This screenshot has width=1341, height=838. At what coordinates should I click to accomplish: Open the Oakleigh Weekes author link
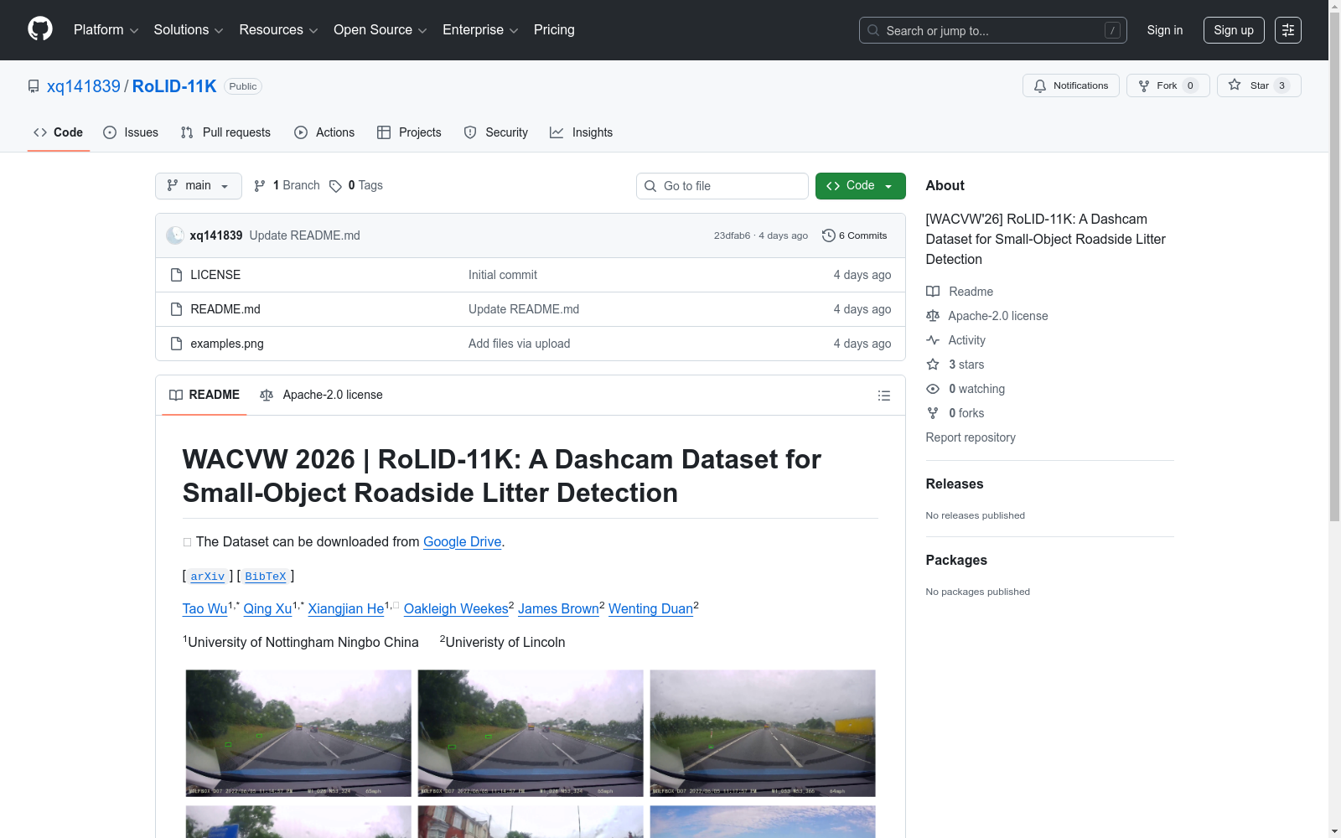pyautogui.click(x=456, y=608)
